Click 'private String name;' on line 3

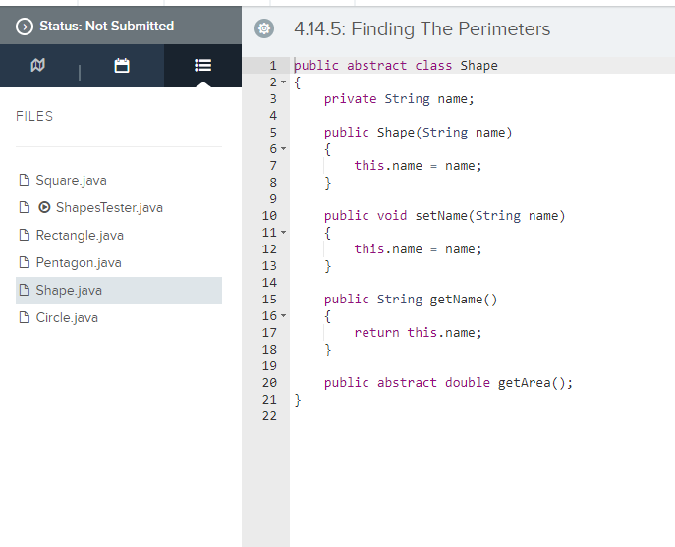click(x=399, y=99)
